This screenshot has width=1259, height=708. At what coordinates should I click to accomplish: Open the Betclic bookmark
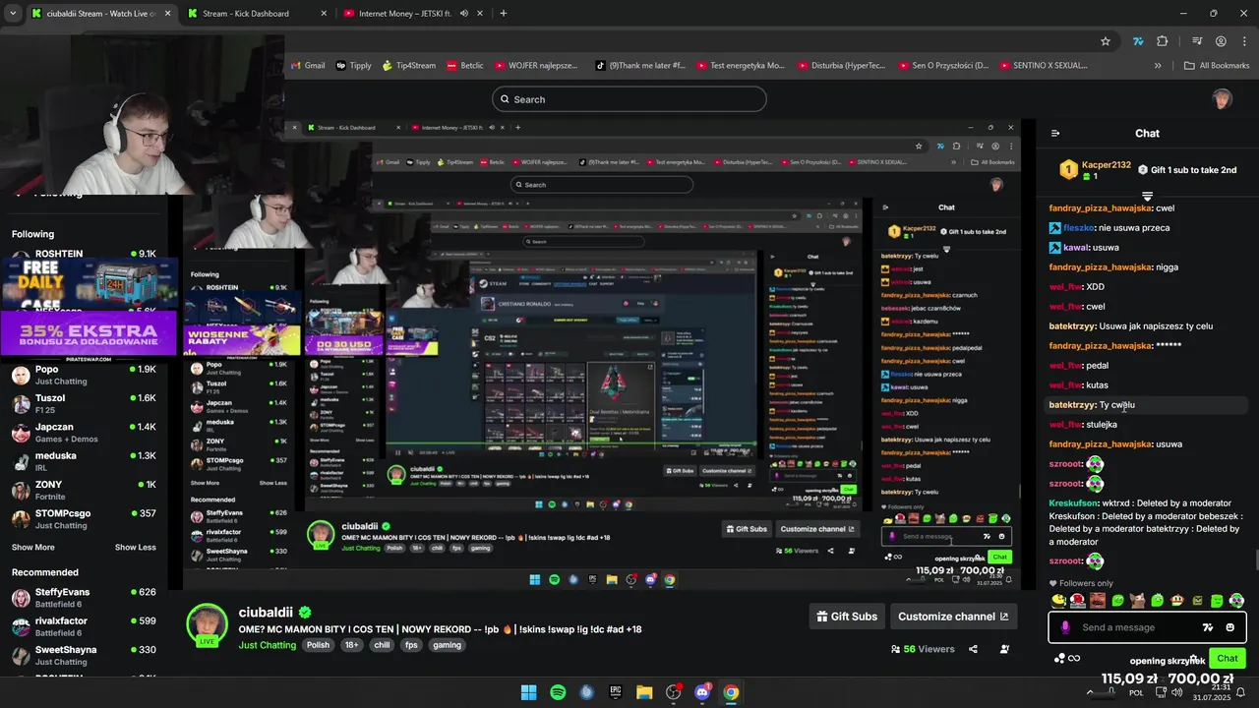(464, 66)
